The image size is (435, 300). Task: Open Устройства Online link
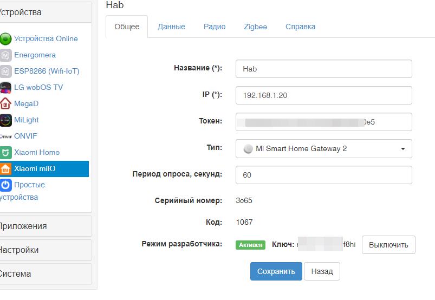[x=46, y=38]
